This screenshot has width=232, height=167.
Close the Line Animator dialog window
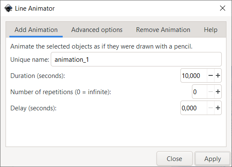point(222,8)
